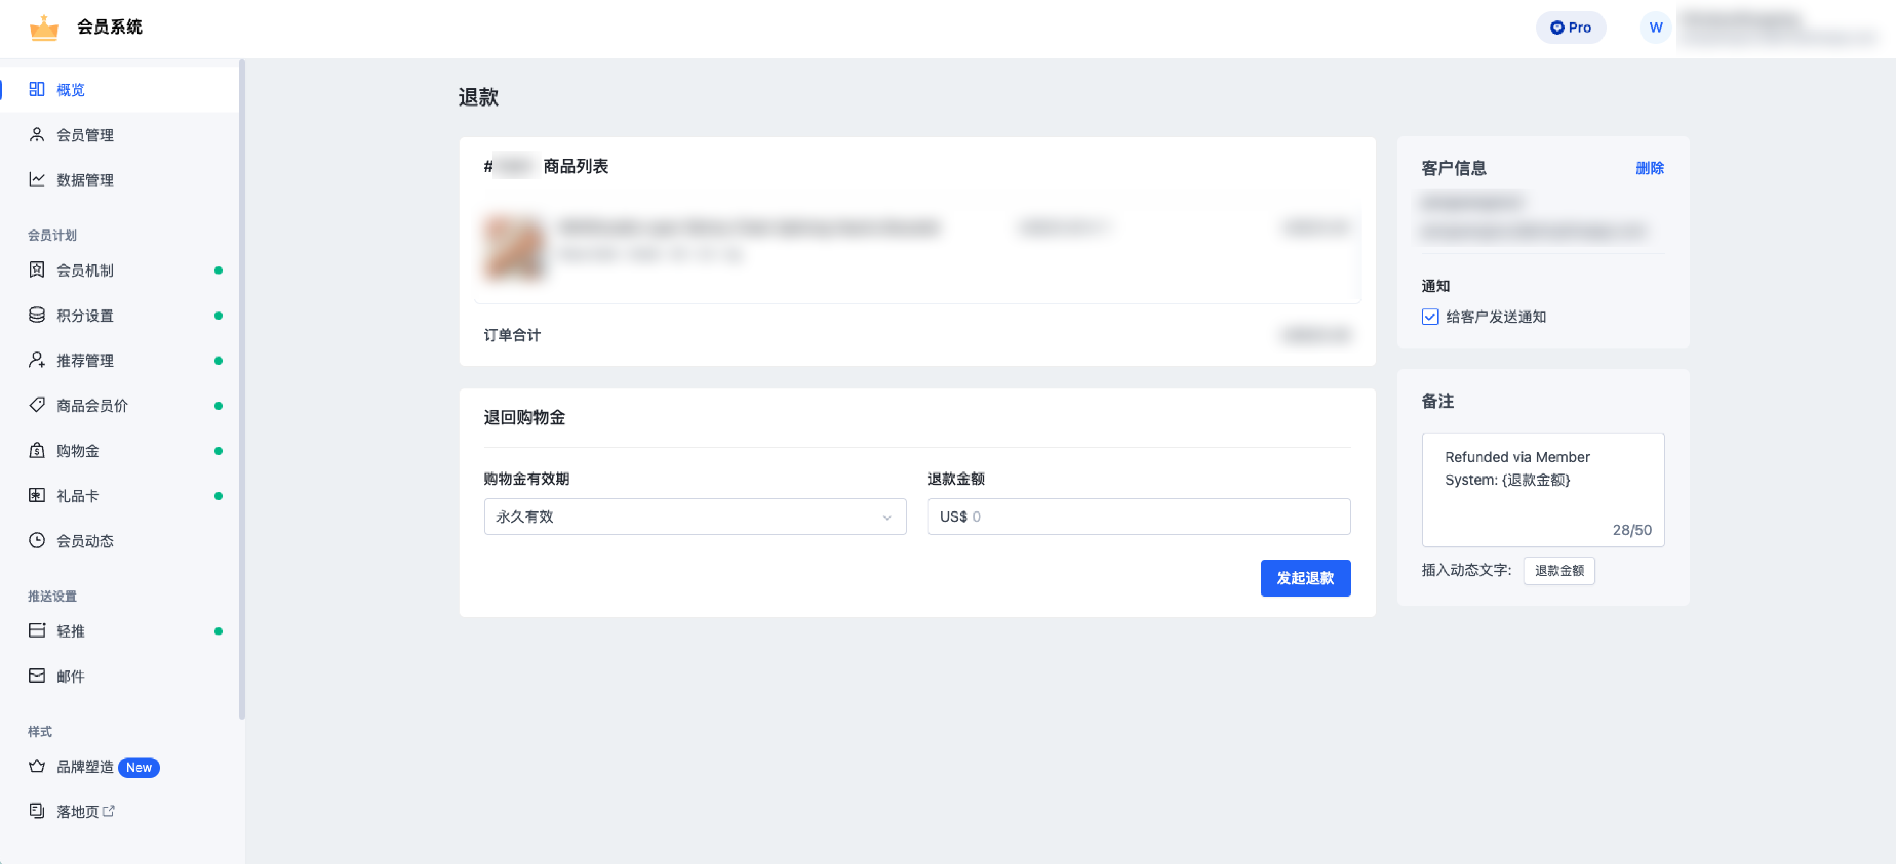Open 概览 in the sidebar
1896x864 pixels.
[119, 90]
